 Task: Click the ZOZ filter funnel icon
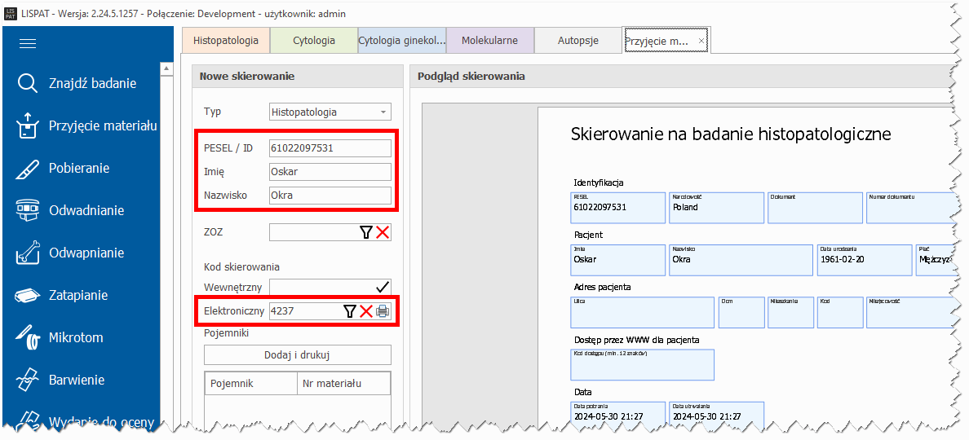(366, 232)
